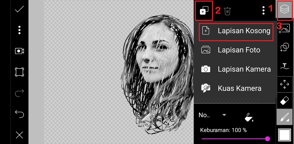The image size is (294, 144).
Task: Undo the last action
Action: coord(19,114)
